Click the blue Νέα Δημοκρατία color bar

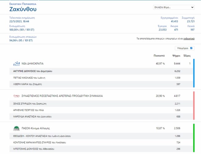click(x=194, y=73)
